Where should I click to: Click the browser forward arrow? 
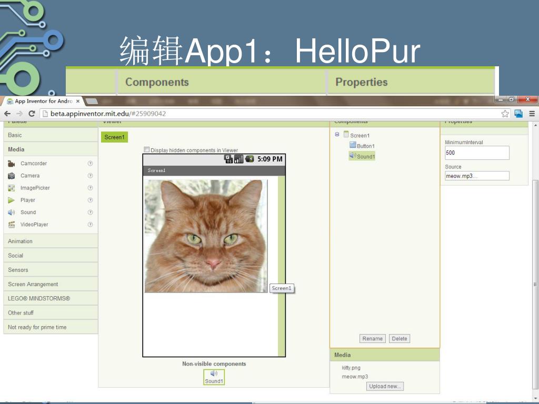coord(19,114)
